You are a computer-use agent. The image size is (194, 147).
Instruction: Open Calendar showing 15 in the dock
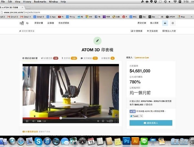pos(91,141)
